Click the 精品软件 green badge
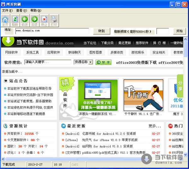The image size is (189, 169). click(x=67, y=84)
